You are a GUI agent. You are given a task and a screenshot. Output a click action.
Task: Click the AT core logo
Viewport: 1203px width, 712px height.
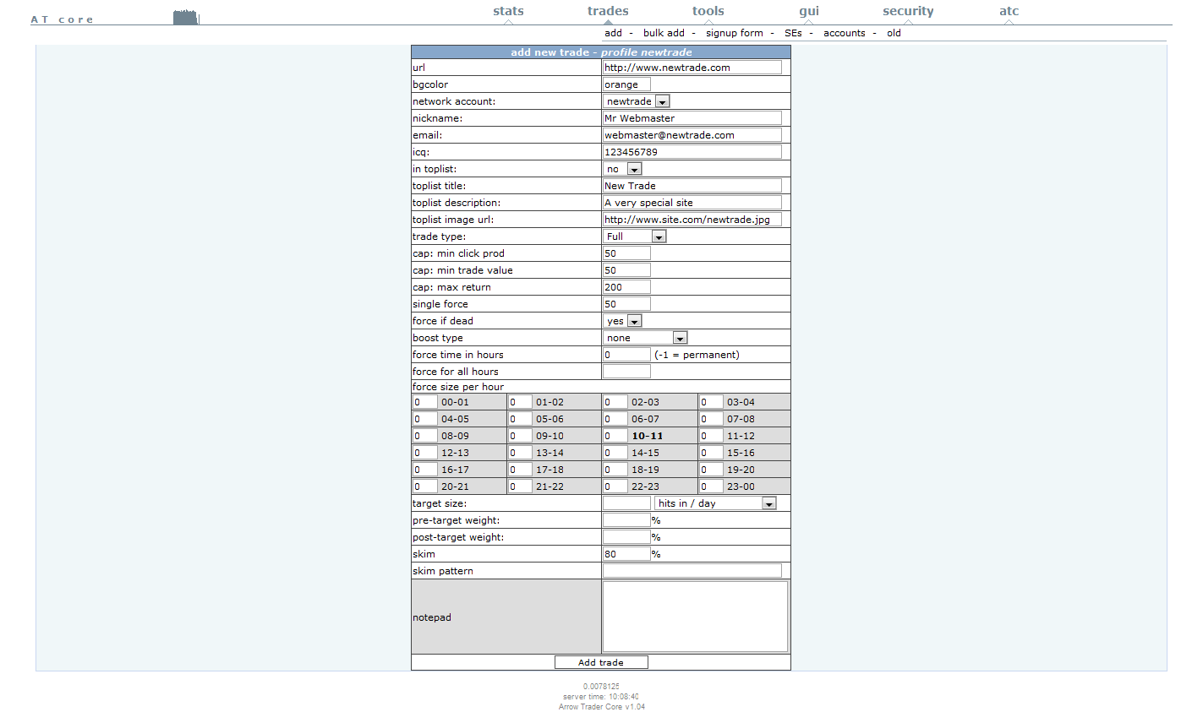click(62, 19)
